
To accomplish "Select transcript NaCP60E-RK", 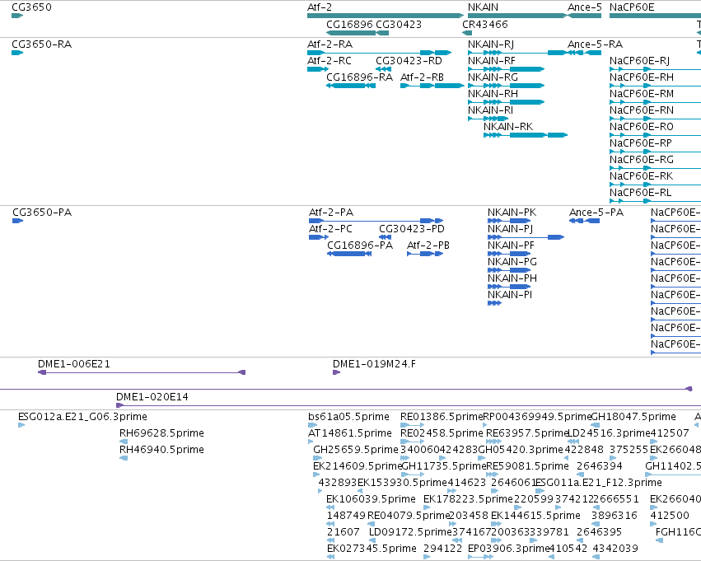I will tap(641, 176).
